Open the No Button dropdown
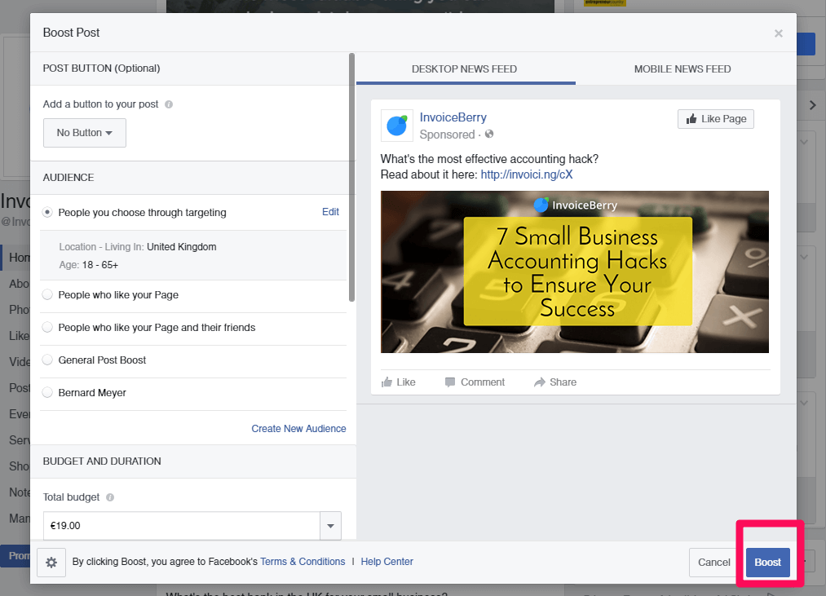This screenshot has width=826, height=596. 85,133
